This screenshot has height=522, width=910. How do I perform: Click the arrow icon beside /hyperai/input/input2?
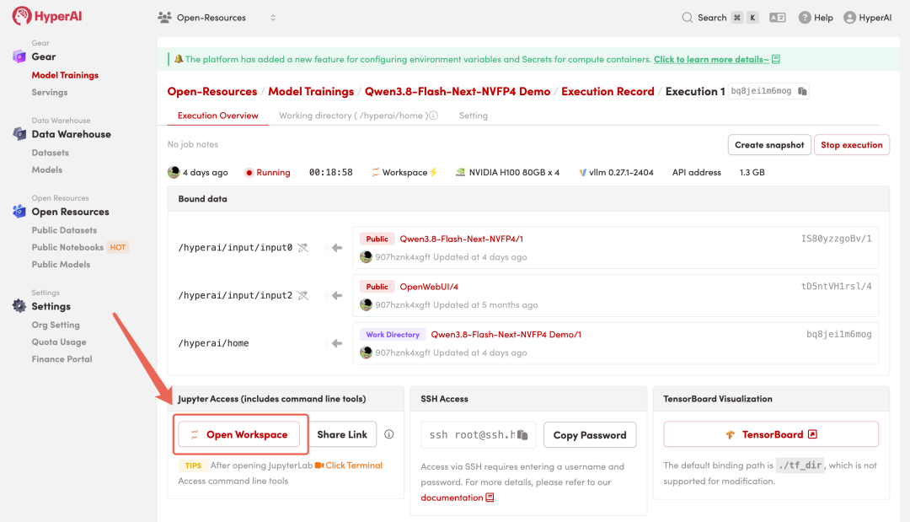click(336, 295)
